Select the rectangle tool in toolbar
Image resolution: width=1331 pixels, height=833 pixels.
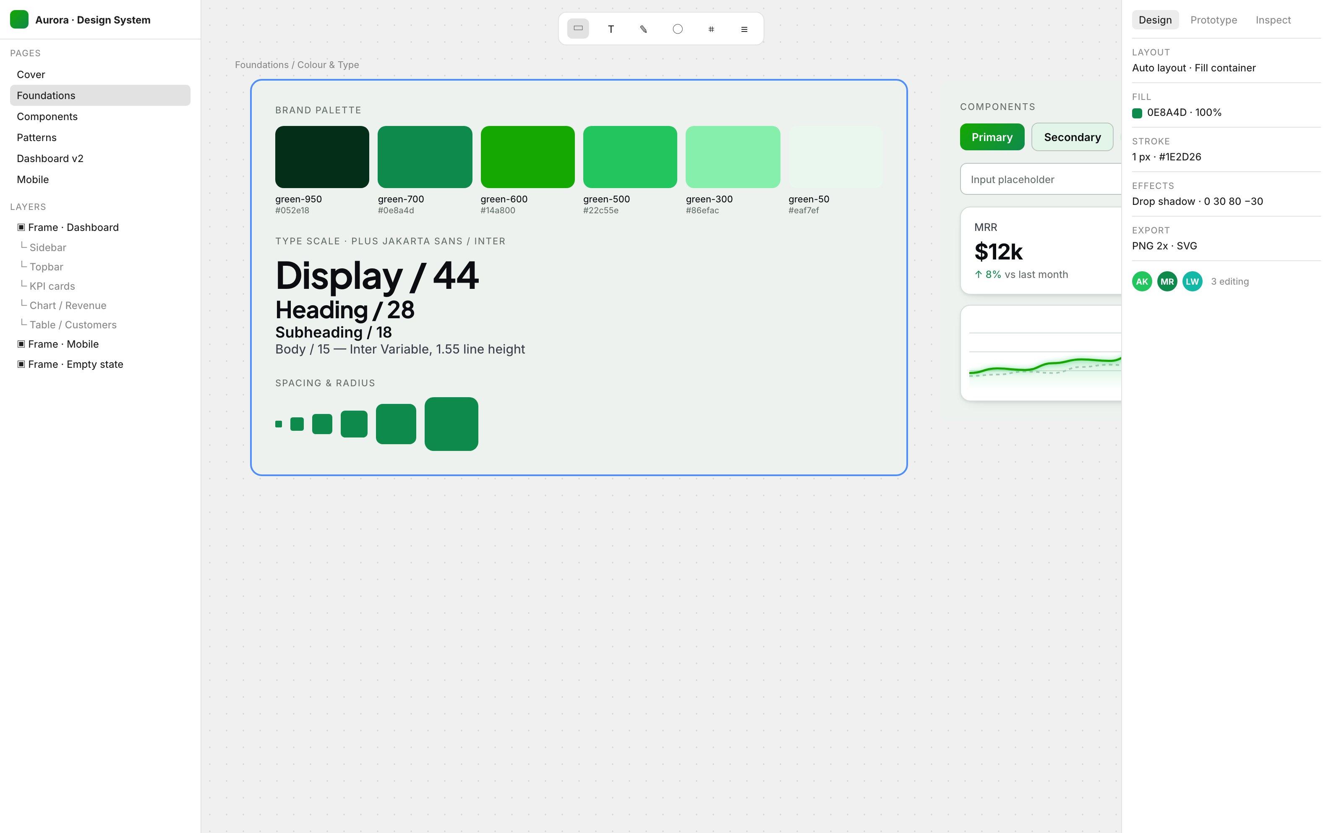[578, 29]
